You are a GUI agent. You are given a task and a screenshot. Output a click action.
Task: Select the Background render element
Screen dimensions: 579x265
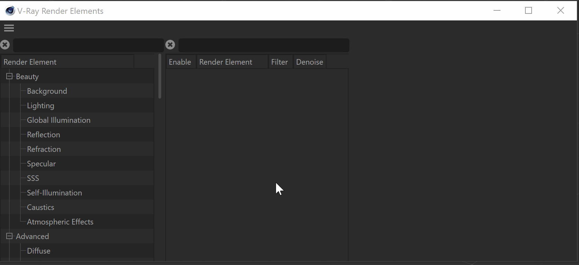click(x=47, y=91)
